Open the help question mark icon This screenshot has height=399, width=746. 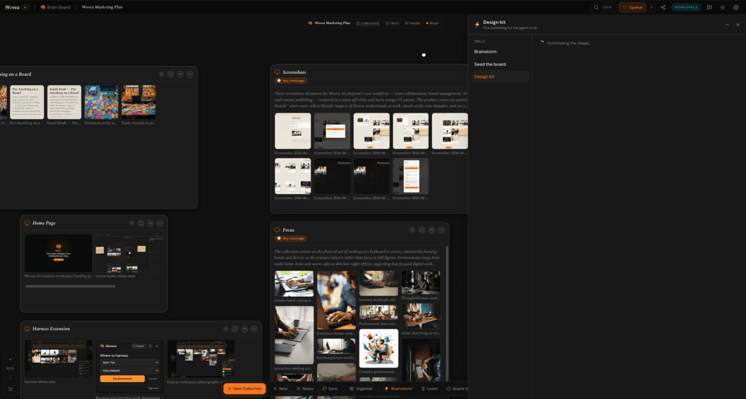click(x=651, y=7)
